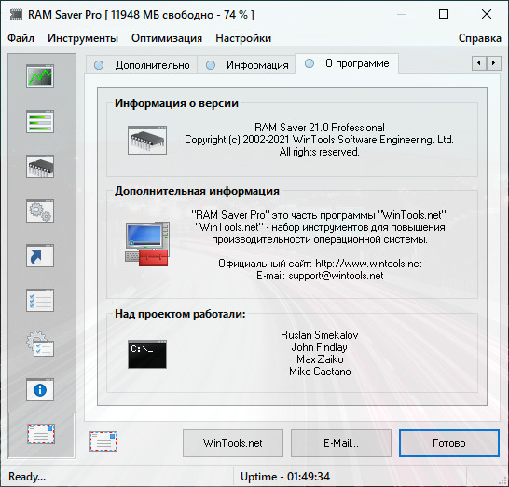Select the RAM chip sidebar icon
This screenshot has width=509, height=487.
click(x=40, y=166)
